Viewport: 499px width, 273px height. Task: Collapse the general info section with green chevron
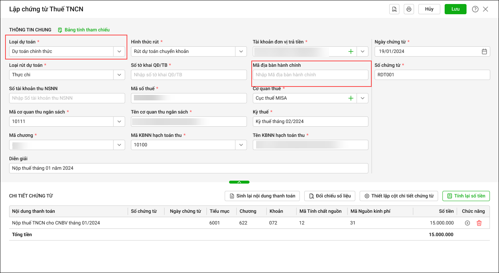tap(239, 182)
